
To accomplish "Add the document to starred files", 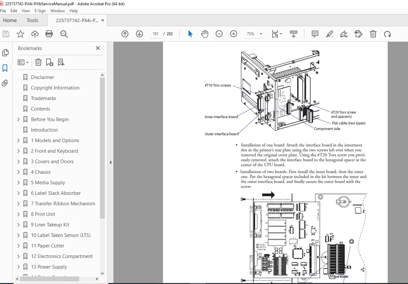I will pyautogui.click(x=20, y=34).
